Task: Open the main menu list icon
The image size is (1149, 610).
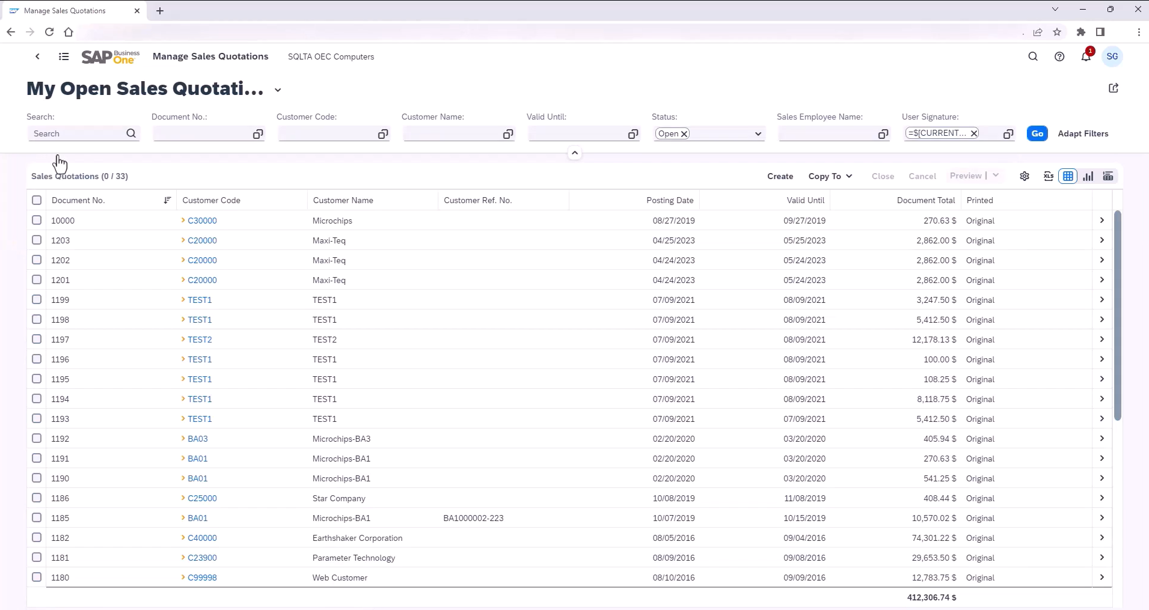Action: [x=64, y=56]
